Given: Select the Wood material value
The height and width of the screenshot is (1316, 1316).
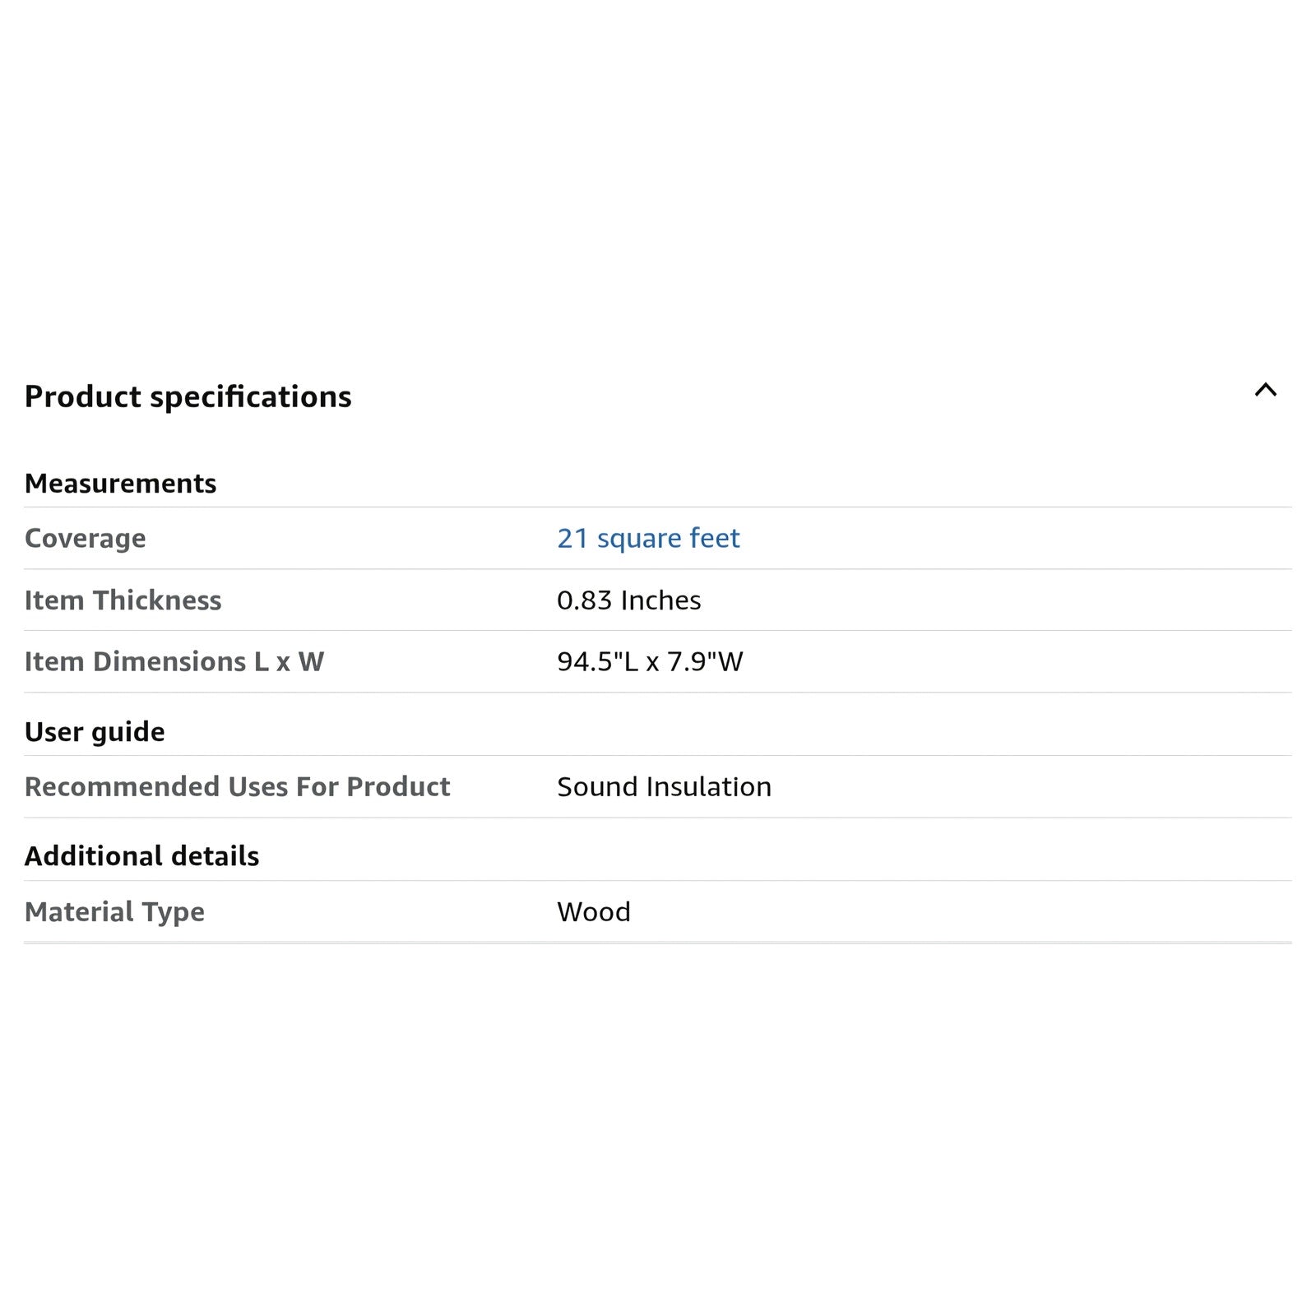Looking at the screenshot, I should click(x=593, y=911).
